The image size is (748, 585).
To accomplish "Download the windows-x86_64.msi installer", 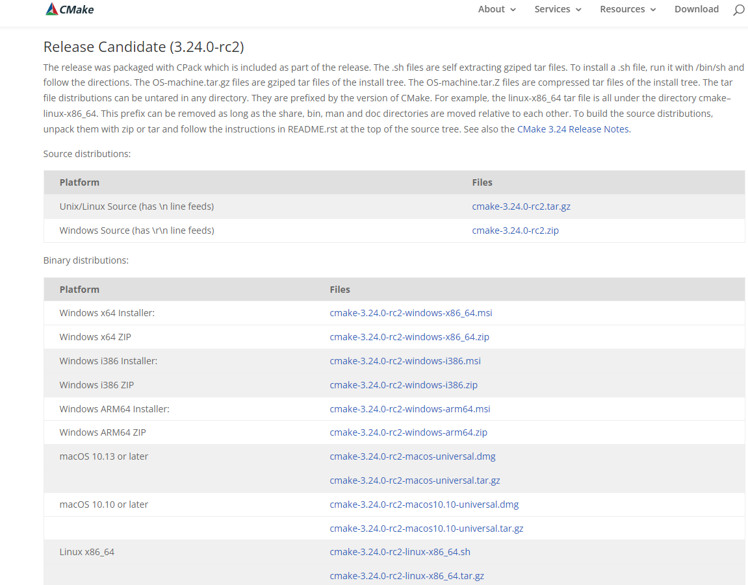I will coord(411,313).
